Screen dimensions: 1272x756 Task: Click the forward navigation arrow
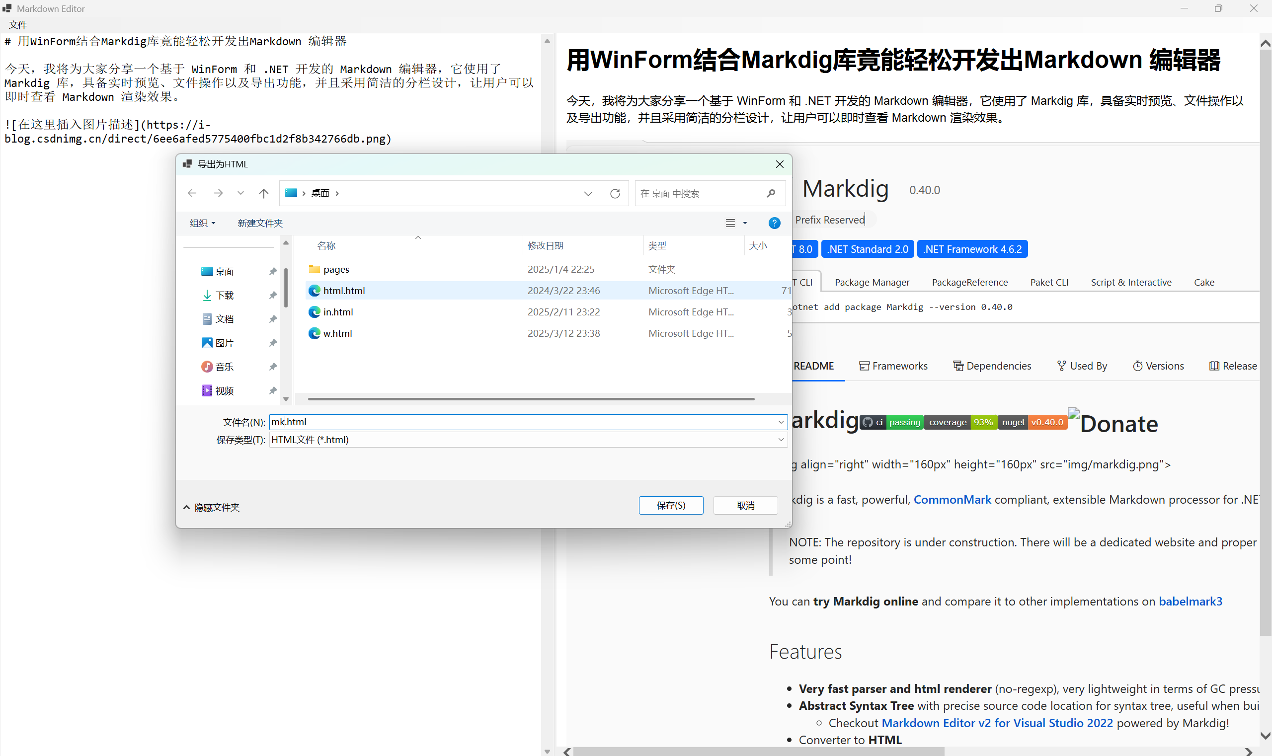point(218,193)
